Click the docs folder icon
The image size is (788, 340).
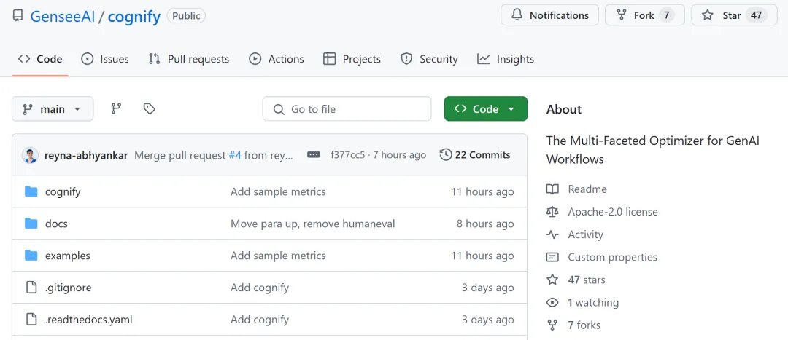pyautogui.click(x=31, y=224)
